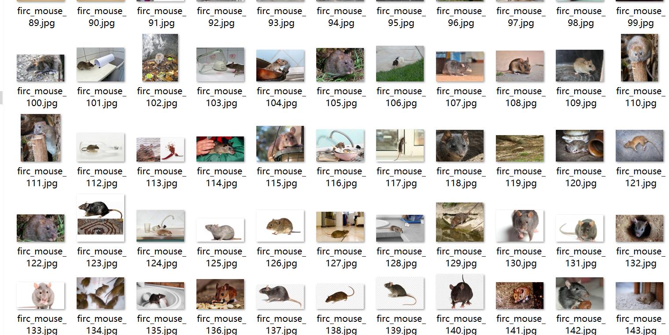Image resolution: width=669 pixels, height=335 pixels.
Task: Click firc_mouse_122.jpg thumbnail
Action: click(41, 228)
